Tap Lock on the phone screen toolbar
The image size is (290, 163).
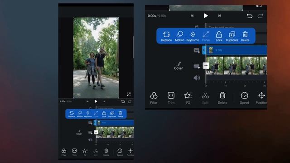point(104,114)
